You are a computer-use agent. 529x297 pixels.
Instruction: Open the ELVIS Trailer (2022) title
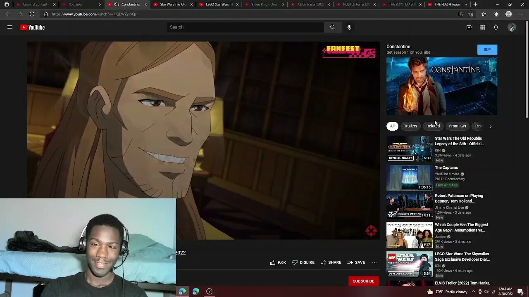[x=462, y=283]
